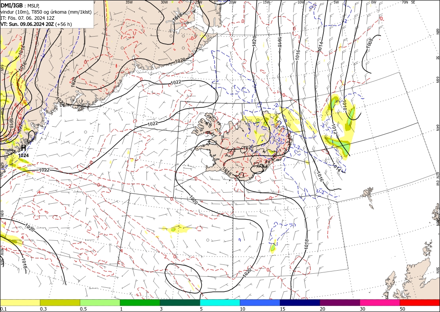440x312 pixels.
Task: Click the 'VT: Sun. 09.06.2024 20Z (+56 h)' line
Action: tap(36, 24)
